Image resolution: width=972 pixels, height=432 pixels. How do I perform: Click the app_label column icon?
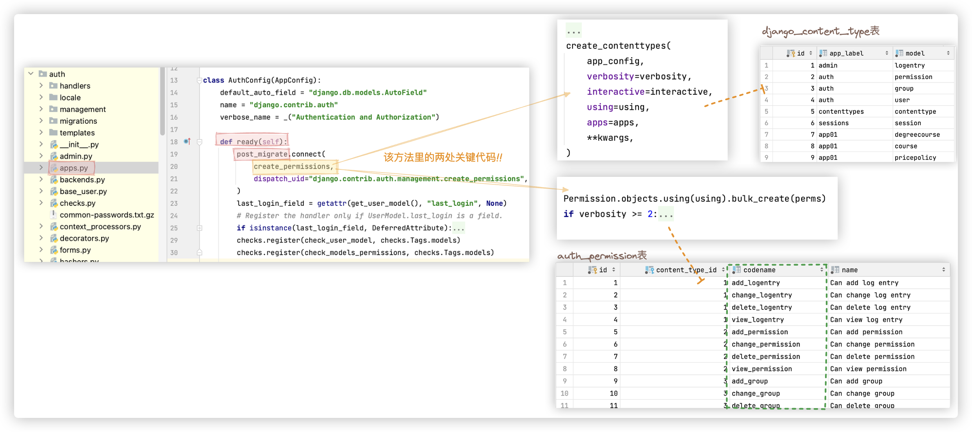click(823, 53)
